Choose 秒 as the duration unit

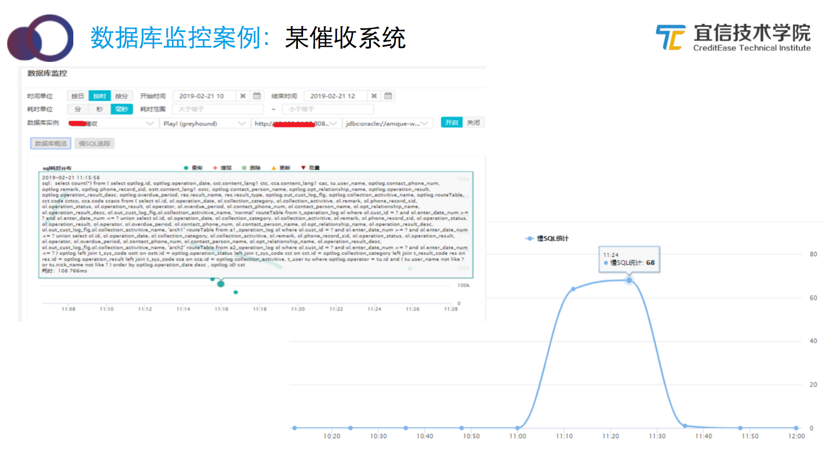pos(100,109)
